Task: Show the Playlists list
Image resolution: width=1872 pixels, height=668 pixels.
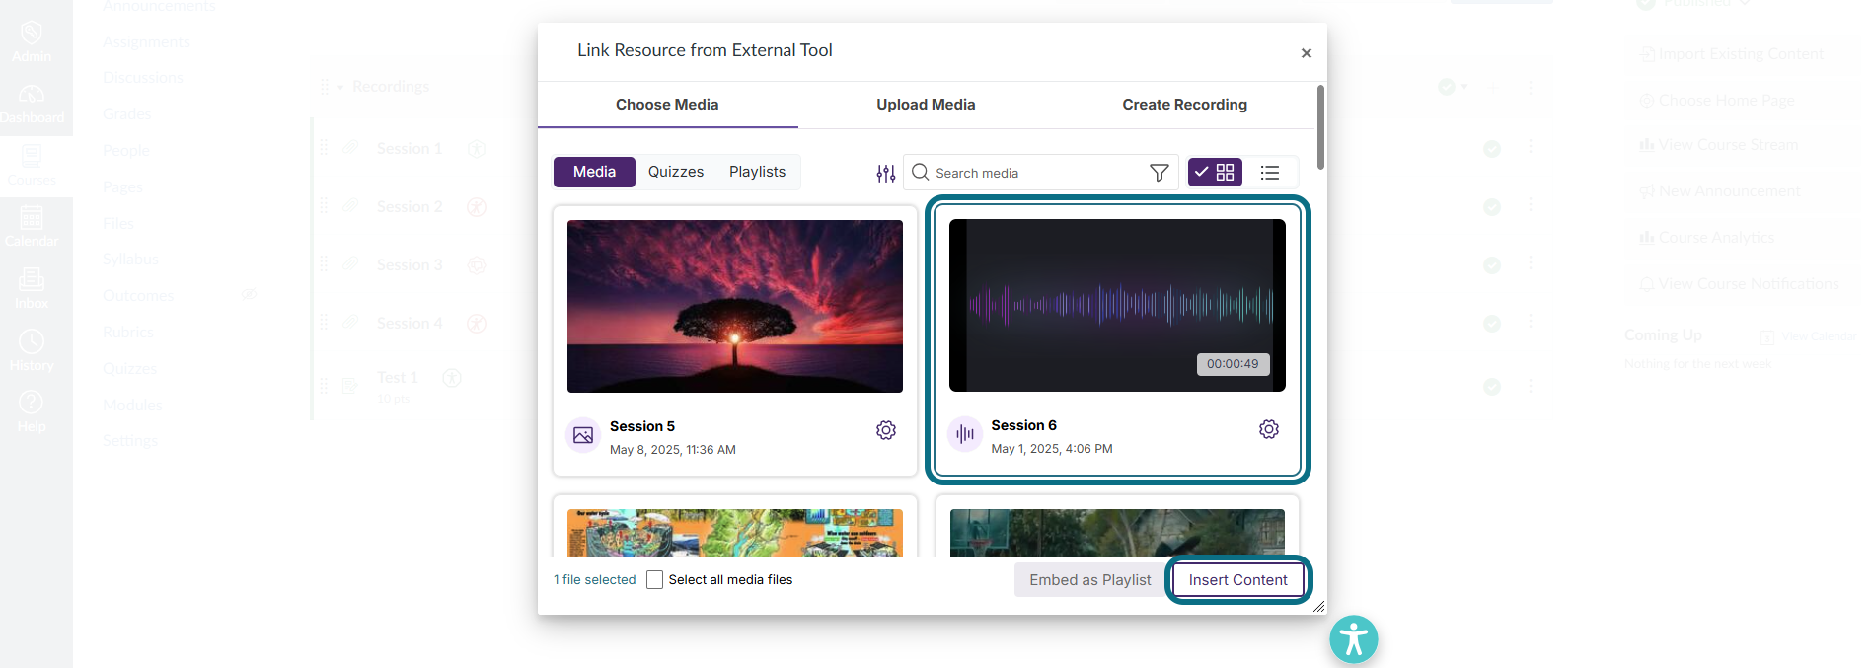Action: [757, 172]
